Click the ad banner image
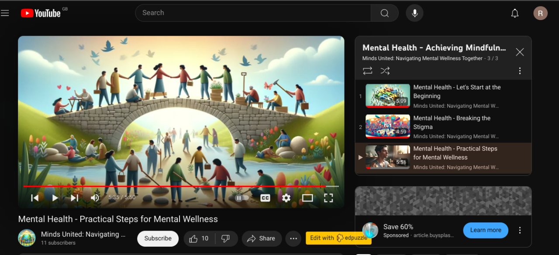 (x=443, y=201)
